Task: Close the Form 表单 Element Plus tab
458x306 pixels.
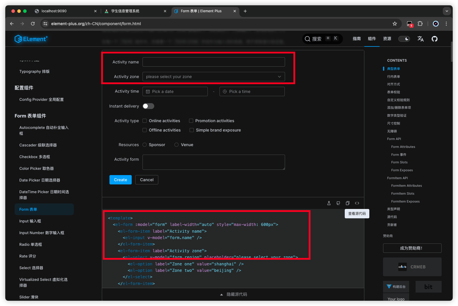Action: pyautogui.click(x=235, y=11)
